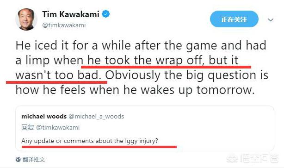Expand the tweet options chevron menu
Viewport: 284px width, 168px height.
click(271, 20)
